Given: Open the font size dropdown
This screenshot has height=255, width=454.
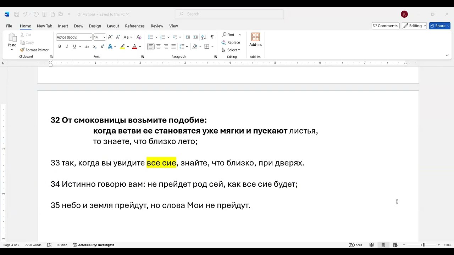Looking at the screenshot, I should (104, 37).
